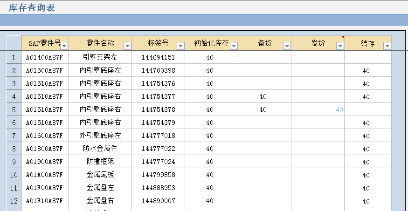Click the 初始化库存 header label
Viewport: 408px width, 211px height.
pyautogui.click(x=211, y=43)
